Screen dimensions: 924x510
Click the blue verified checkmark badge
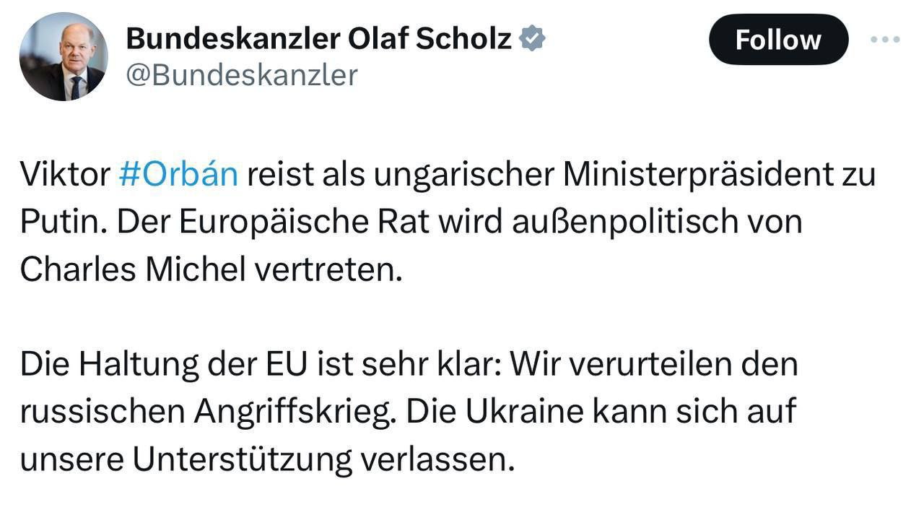[532, 38]
